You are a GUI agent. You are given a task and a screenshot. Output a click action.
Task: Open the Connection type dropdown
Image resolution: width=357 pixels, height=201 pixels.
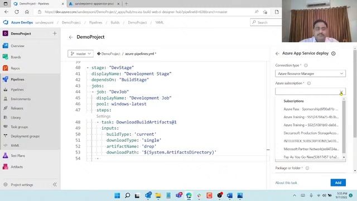pos(310,74)
